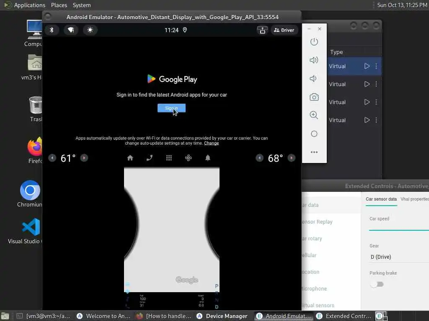
Task: Open the second Virtual device overflow menu
Action: (377, 84)
